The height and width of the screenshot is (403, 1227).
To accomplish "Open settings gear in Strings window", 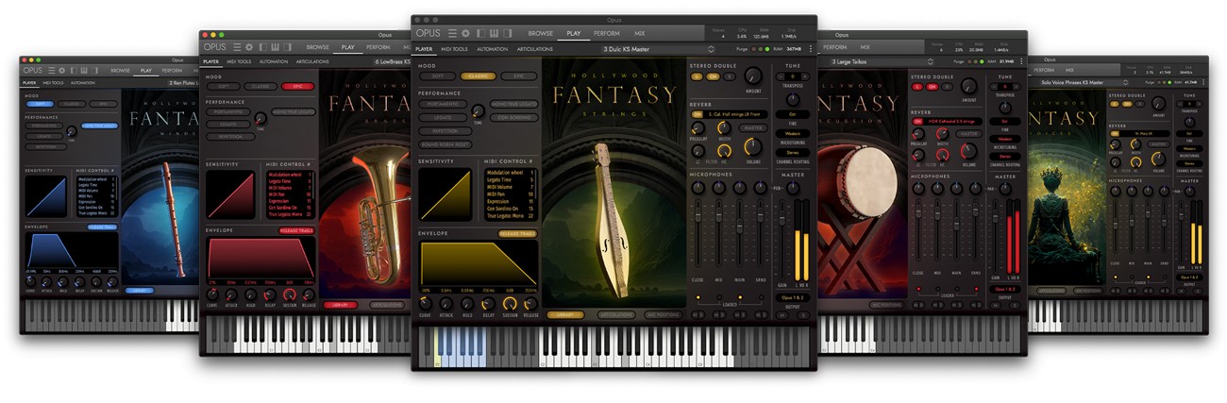I will [x=465, y=33].
